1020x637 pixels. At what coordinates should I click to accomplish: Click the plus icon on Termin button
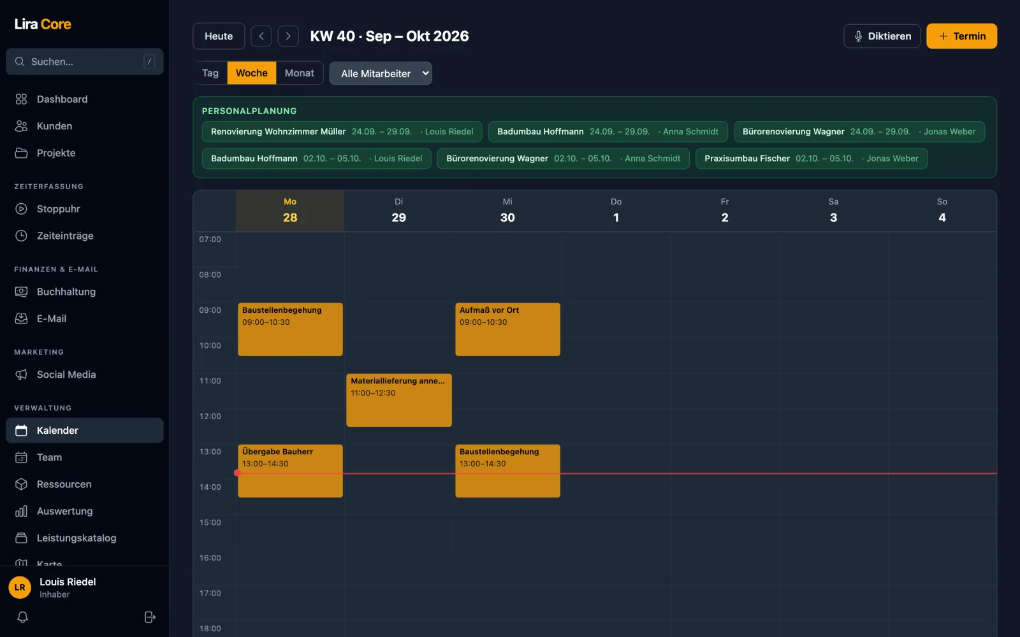[x=943, y=36]
